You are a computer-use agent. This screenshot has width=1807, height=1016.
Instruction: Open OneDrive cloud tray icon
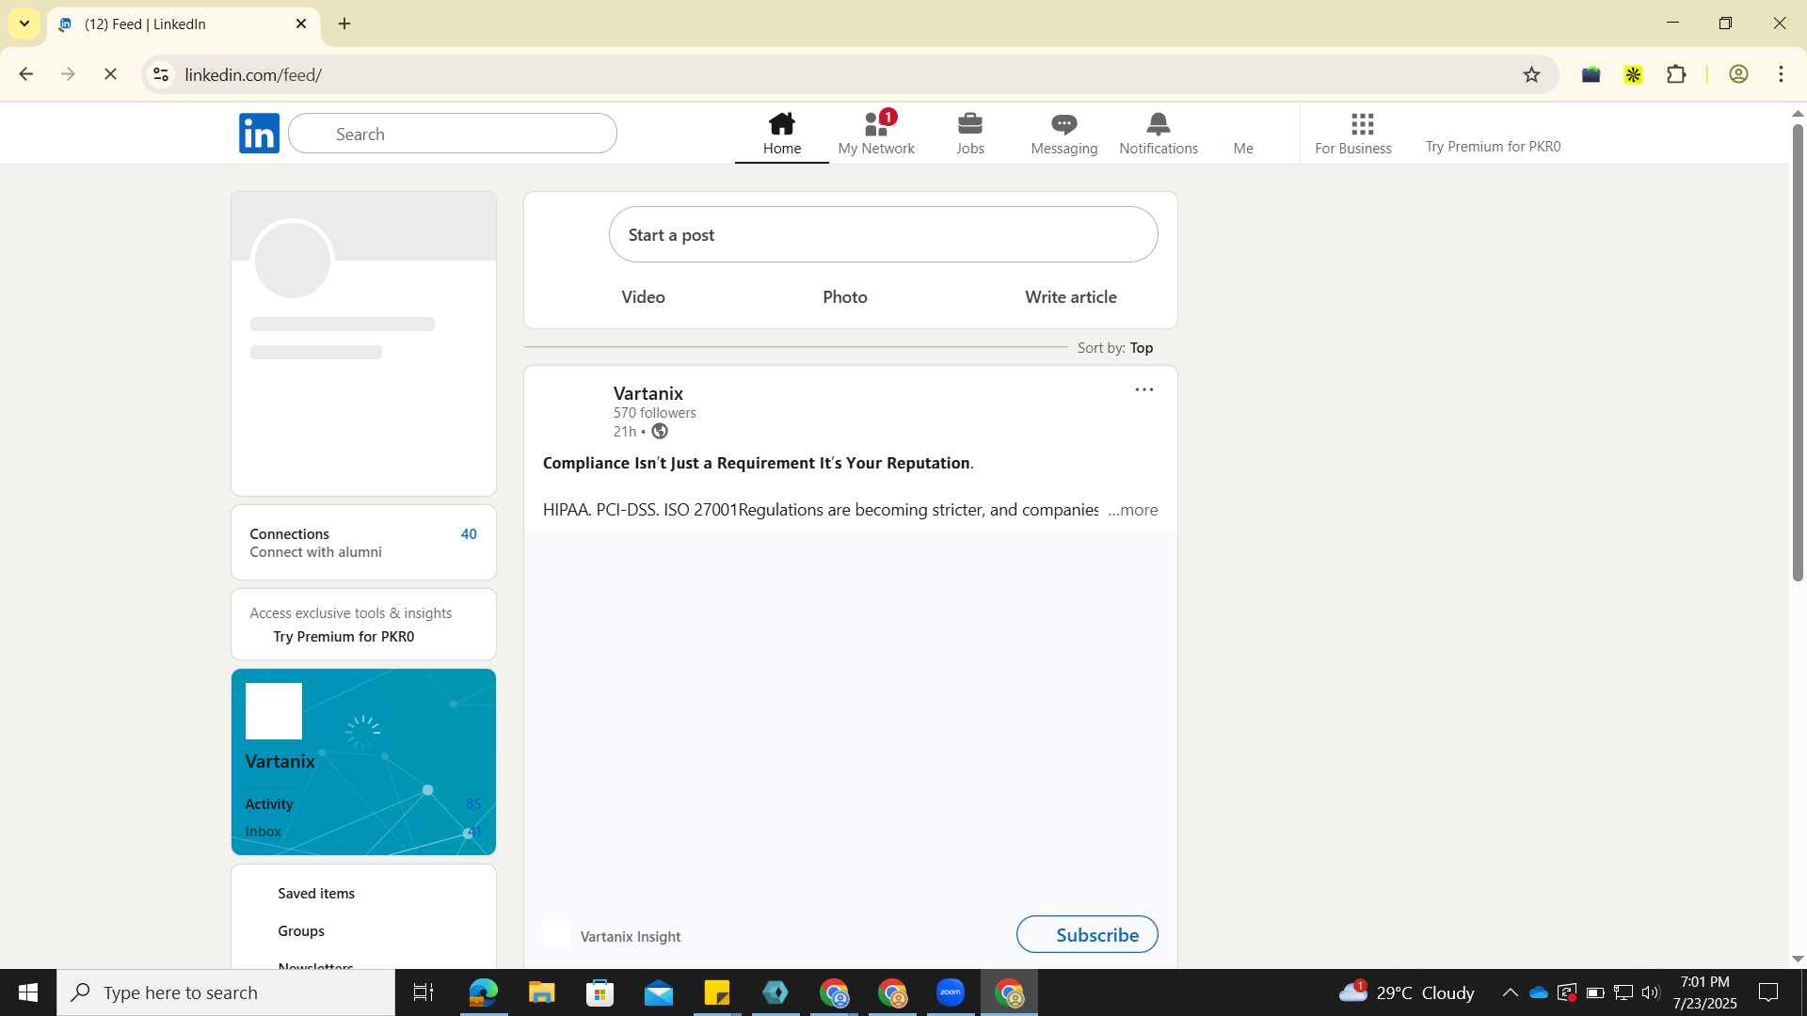[x=1539, y=992]
